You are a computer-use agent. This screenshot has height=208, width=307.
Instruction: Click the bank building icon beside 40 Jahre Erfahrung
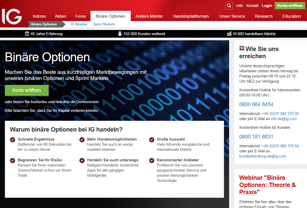click(27, 34)
